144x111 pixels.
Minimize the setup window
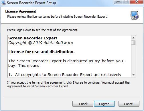tap(118, 2)
